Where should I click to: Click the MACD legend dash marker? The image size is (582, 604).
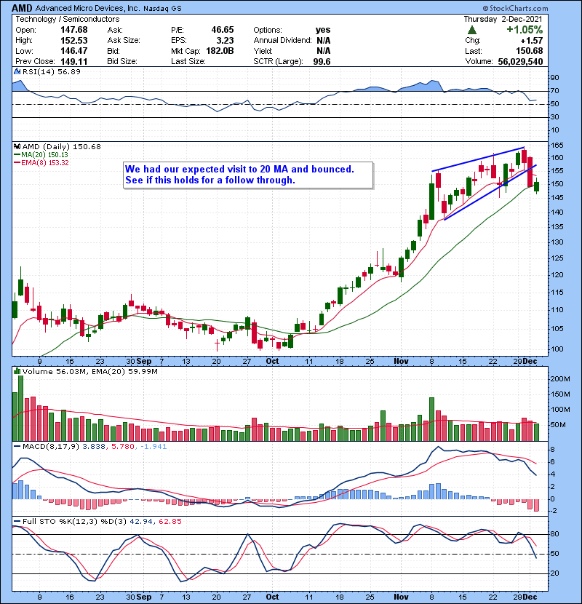tap(17, 447)
